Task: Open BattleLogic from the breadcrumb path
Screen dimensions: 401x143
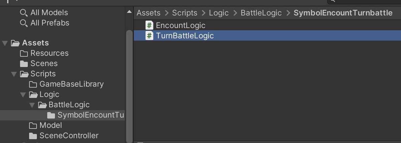Action: (261, 13)
